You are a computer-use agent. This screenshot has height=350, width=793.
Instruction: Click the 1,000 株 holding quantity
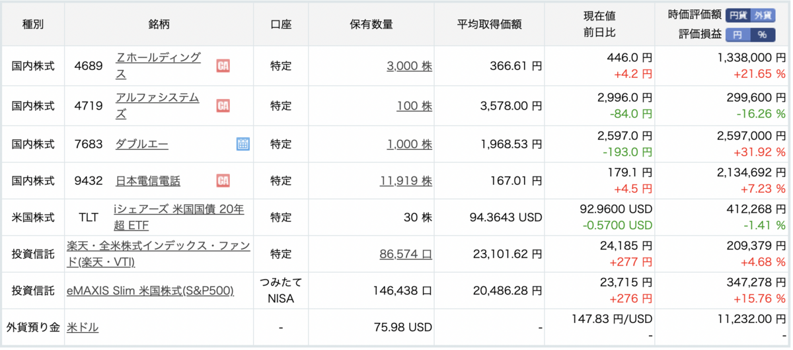[x=410, y=144]
